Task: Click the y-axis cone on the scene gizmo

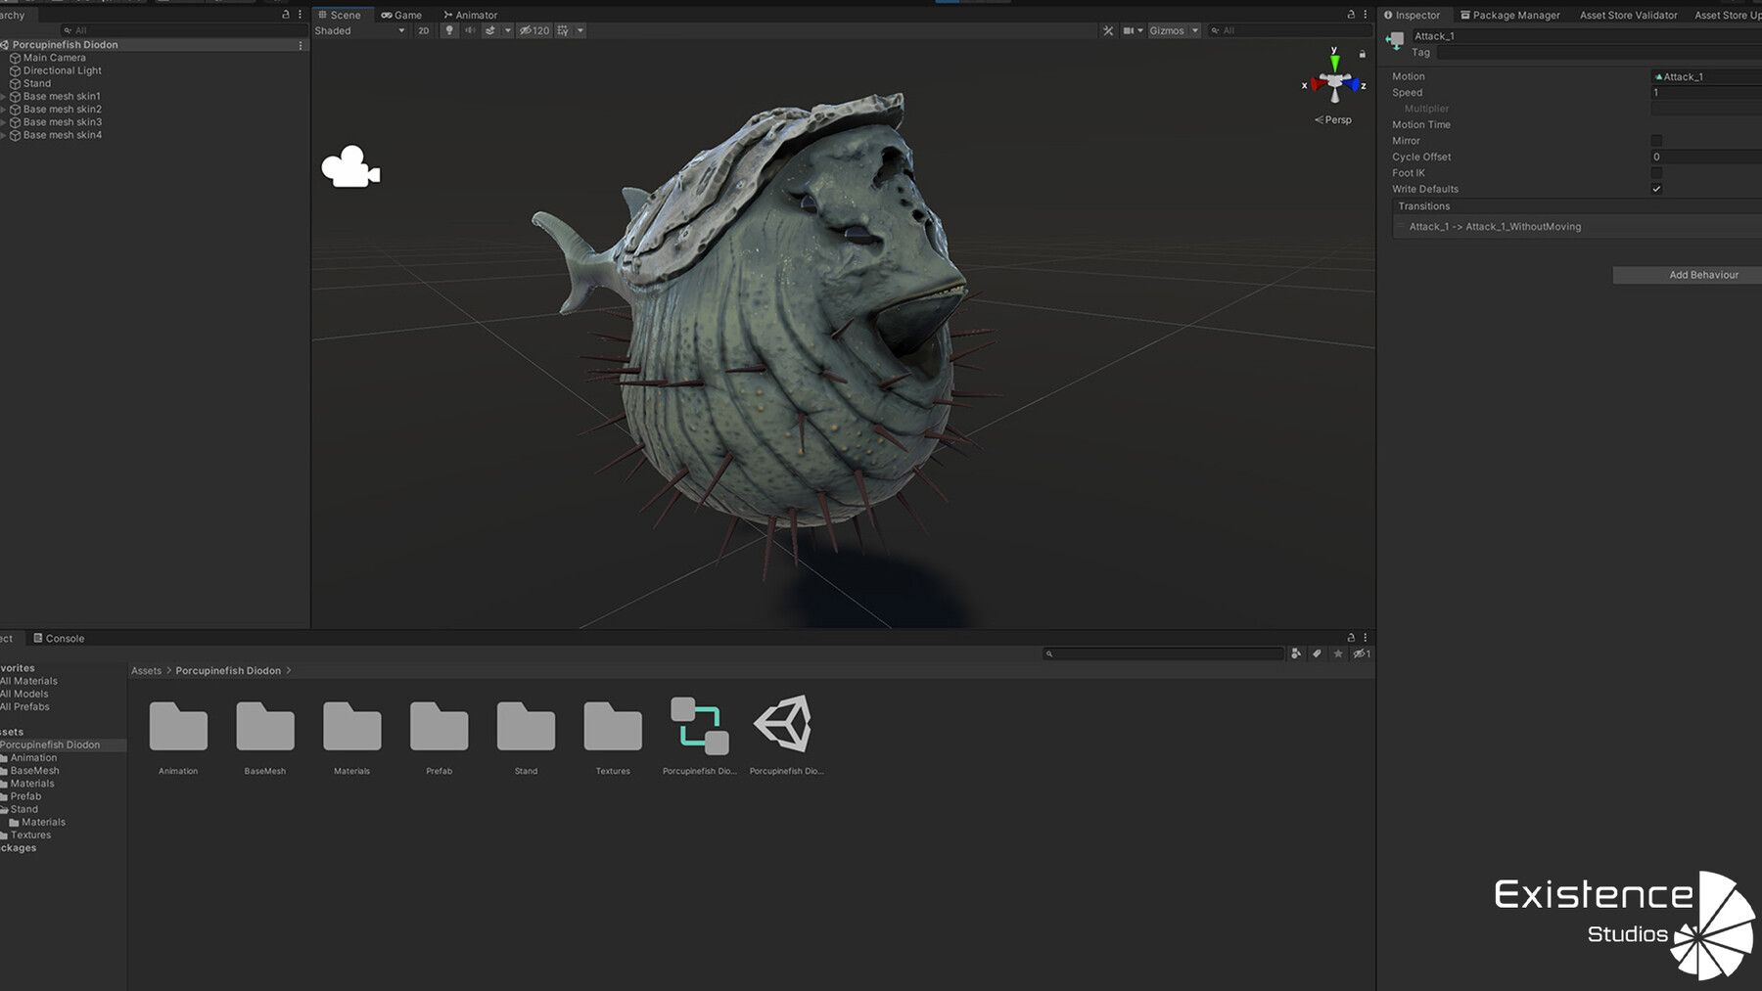Action: coord(1333,62)
